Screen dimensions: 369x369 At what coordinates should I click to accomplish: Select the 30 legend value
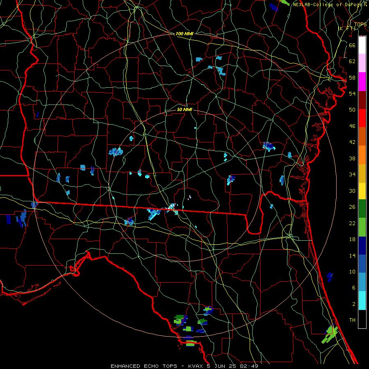pyautogui.click(x=352, y=191)
